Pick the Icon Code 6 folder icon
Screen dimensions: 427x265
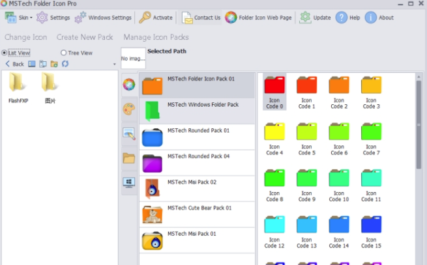[339, 139]
